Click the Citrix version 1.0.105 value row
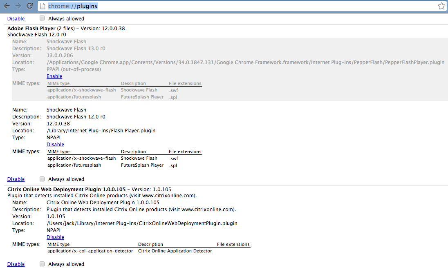Screen dimensions: 448x270 56,216
